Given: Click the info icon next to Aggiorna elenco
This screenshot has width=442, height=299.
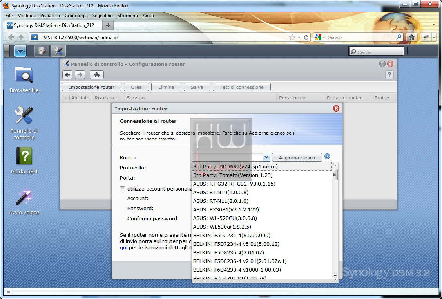Looking at the screenshot, I should pos(327,156).
